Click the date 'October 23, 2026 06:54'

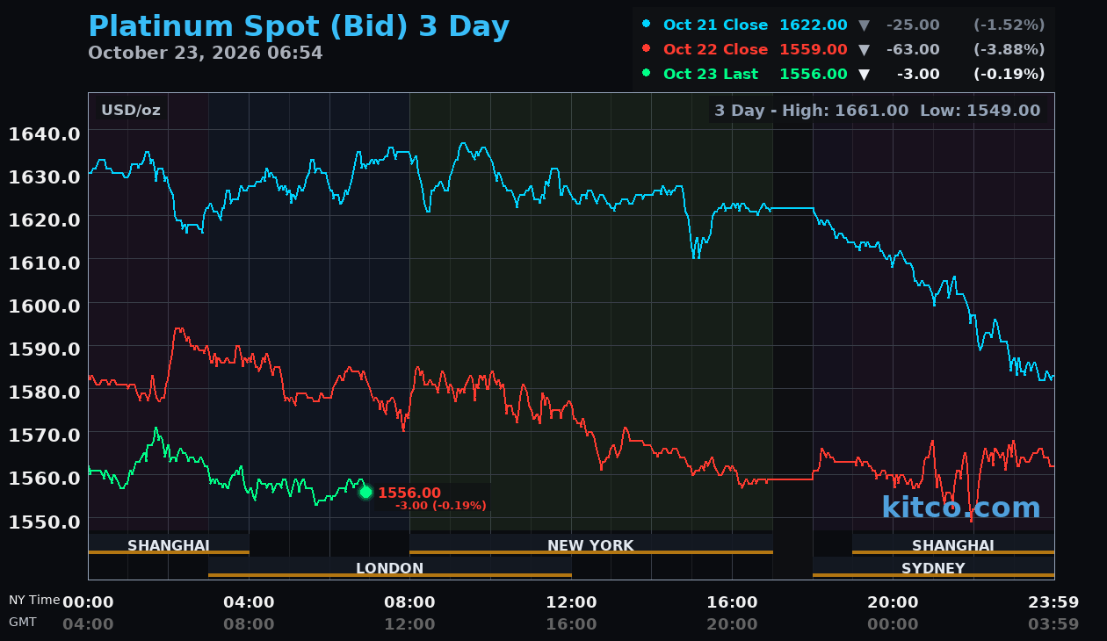click(x=206, y=53)
